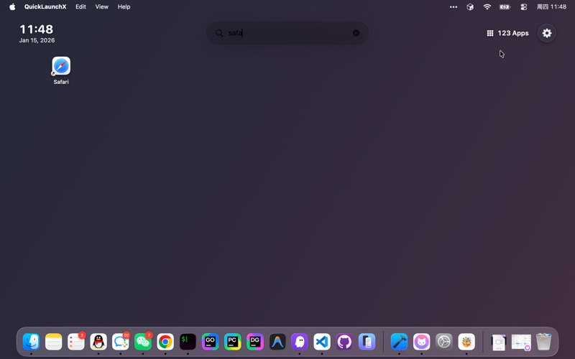575x359 pixels.
Task: Open the View menu
Action: click(x=102, y=6)
